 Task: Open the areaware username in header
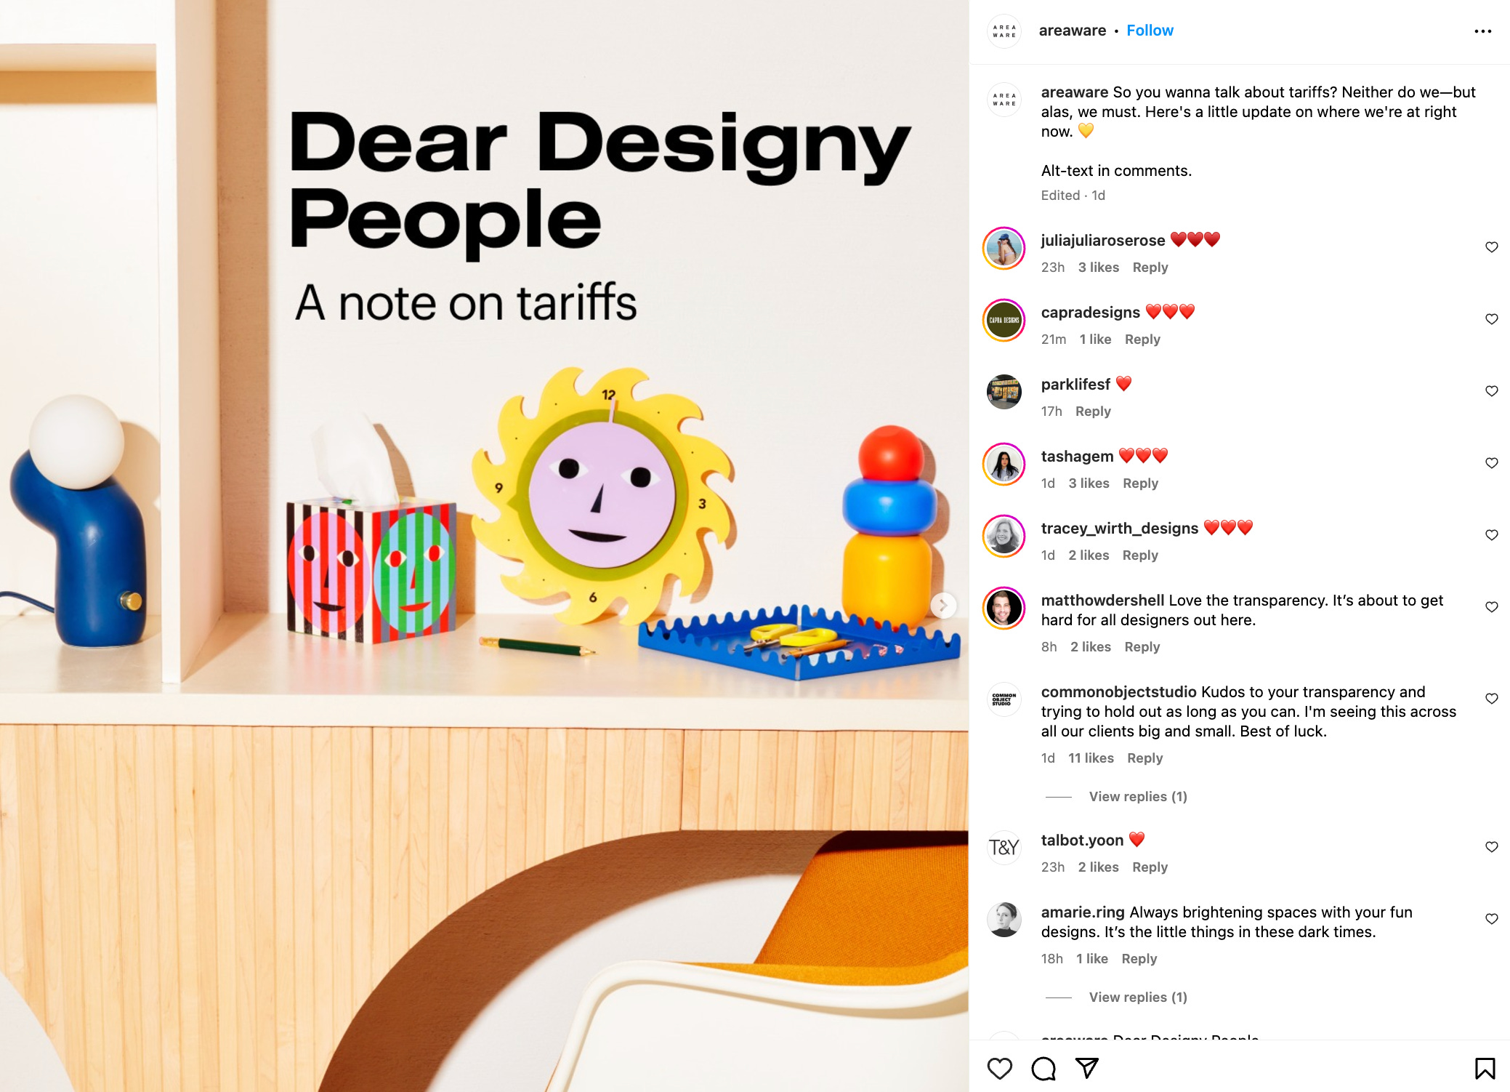(1072, 31)
